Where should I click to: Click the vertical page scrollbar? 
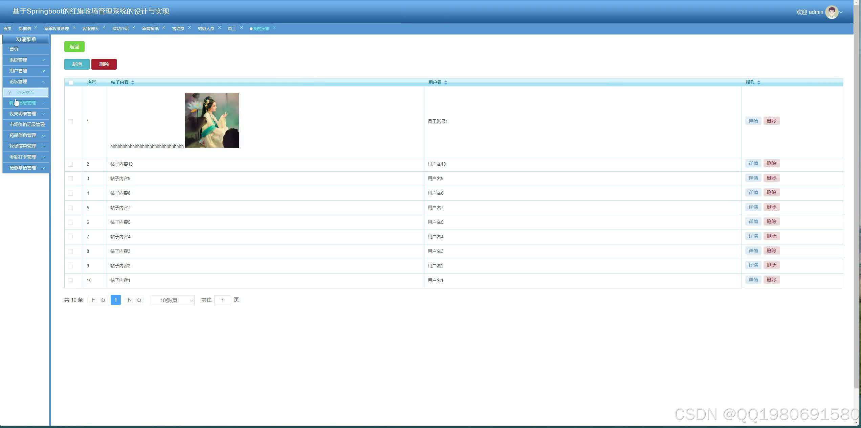[x=857, y=203]
